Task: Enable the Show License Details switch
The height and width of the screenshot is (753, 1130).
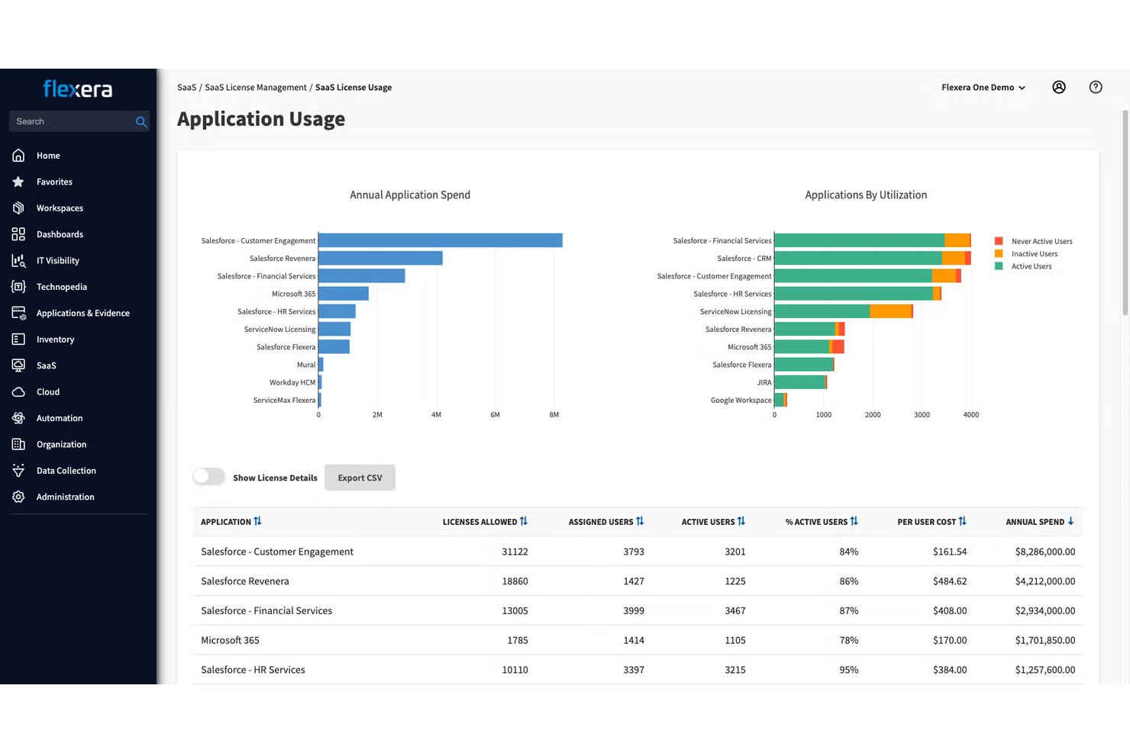Action: click(208, 477)
